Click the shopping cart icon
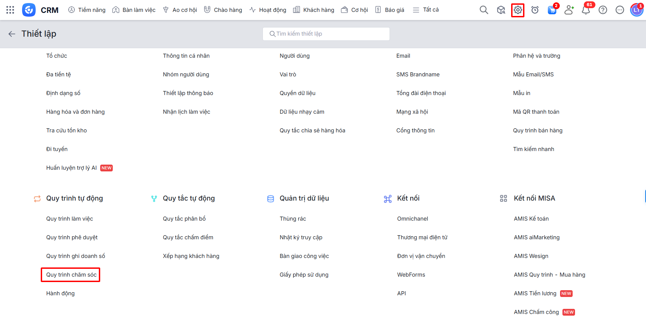Viewport: 646px width, 317px height. click(x=552, y=10)
